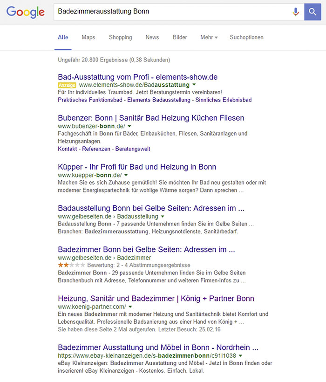Click 'Ungefähr 20.800 Ergebnisse' result count
The height and width of the screenshot is (382, 326).
tap(114, 60)
